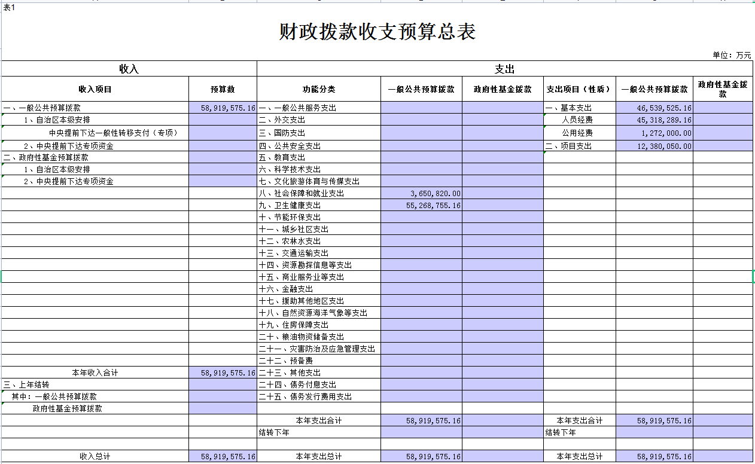This screenshot has width=755, height=464.
Task: Click the value 3,650,820.00
Action: coord(436,193)
